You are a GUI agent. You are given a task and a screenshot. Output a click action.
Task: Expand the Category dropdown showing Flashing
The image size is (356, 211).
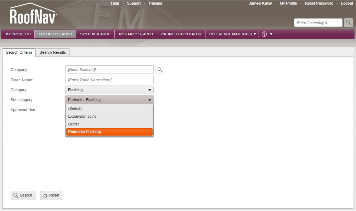click(109, 90)
